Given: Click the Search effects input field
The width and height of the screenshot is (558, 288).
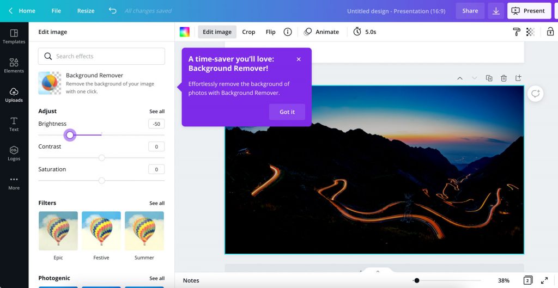Looking at the screenshot, I should (101, 56).
